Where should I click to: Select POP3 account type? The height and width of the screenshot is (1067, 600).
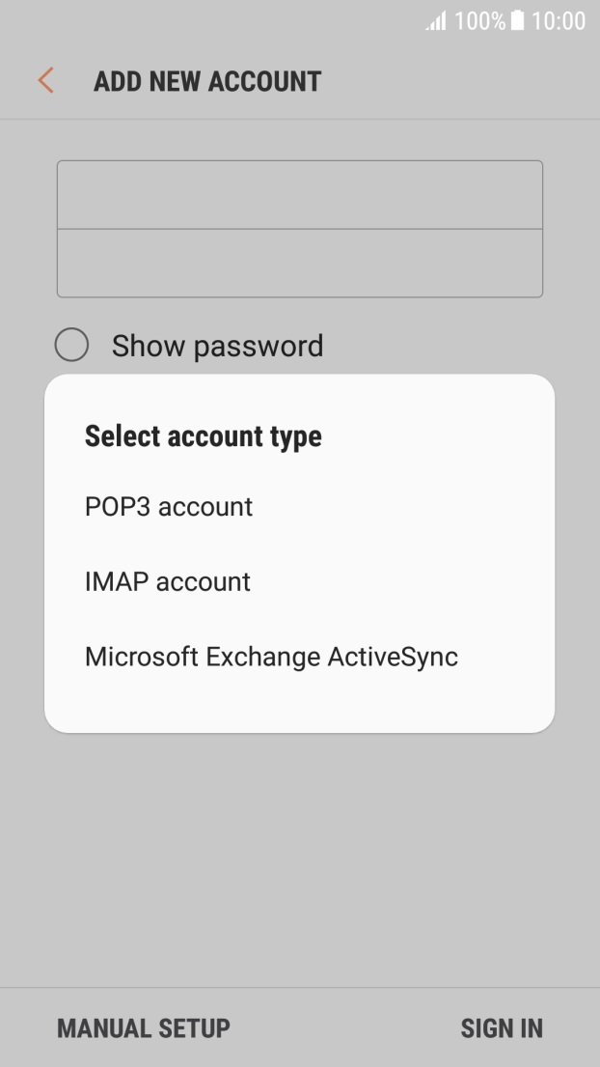(168, 507)
